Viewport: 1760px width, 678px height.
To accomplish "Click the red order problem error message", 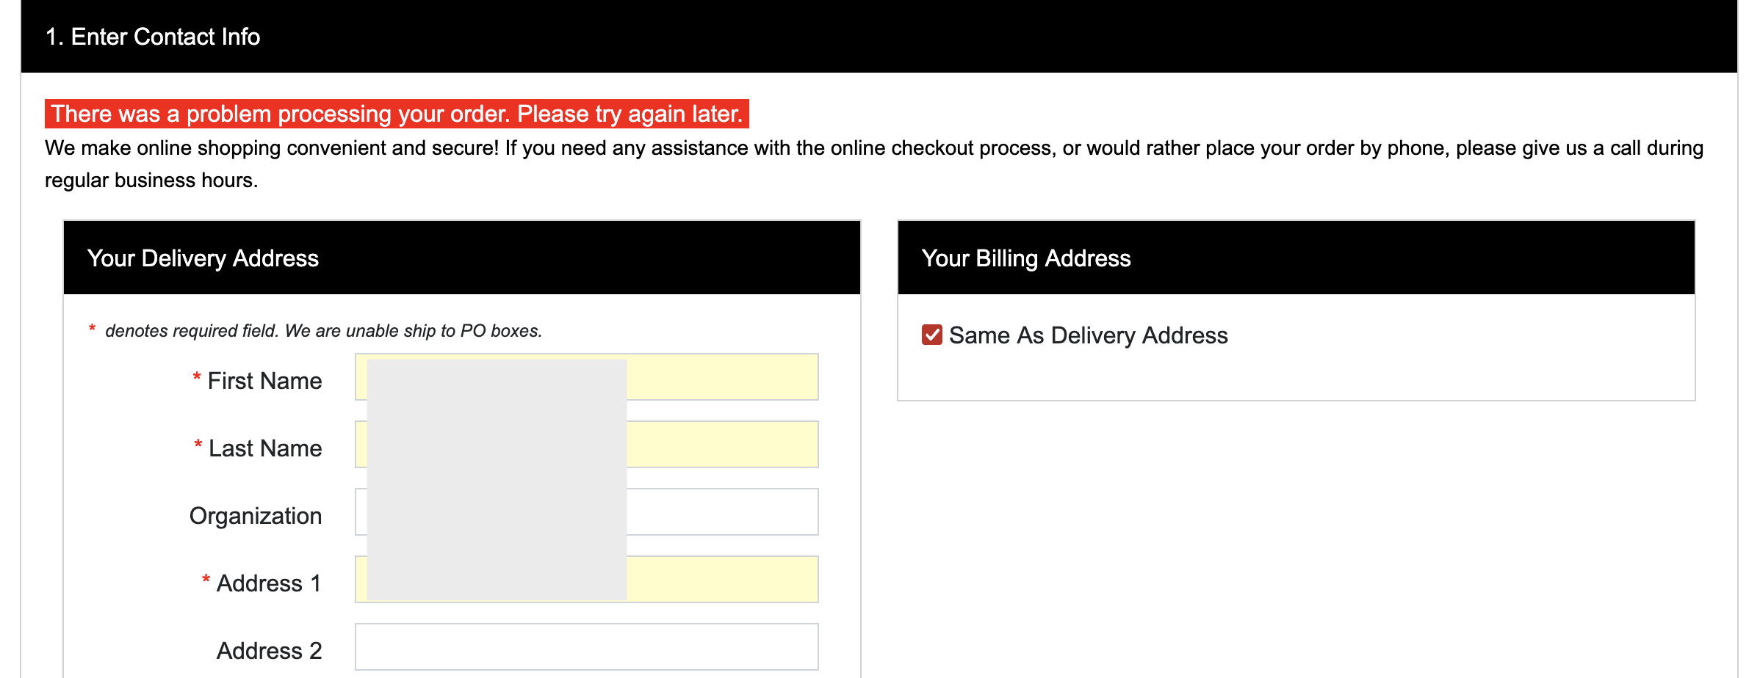I will [x=397, y=114].
